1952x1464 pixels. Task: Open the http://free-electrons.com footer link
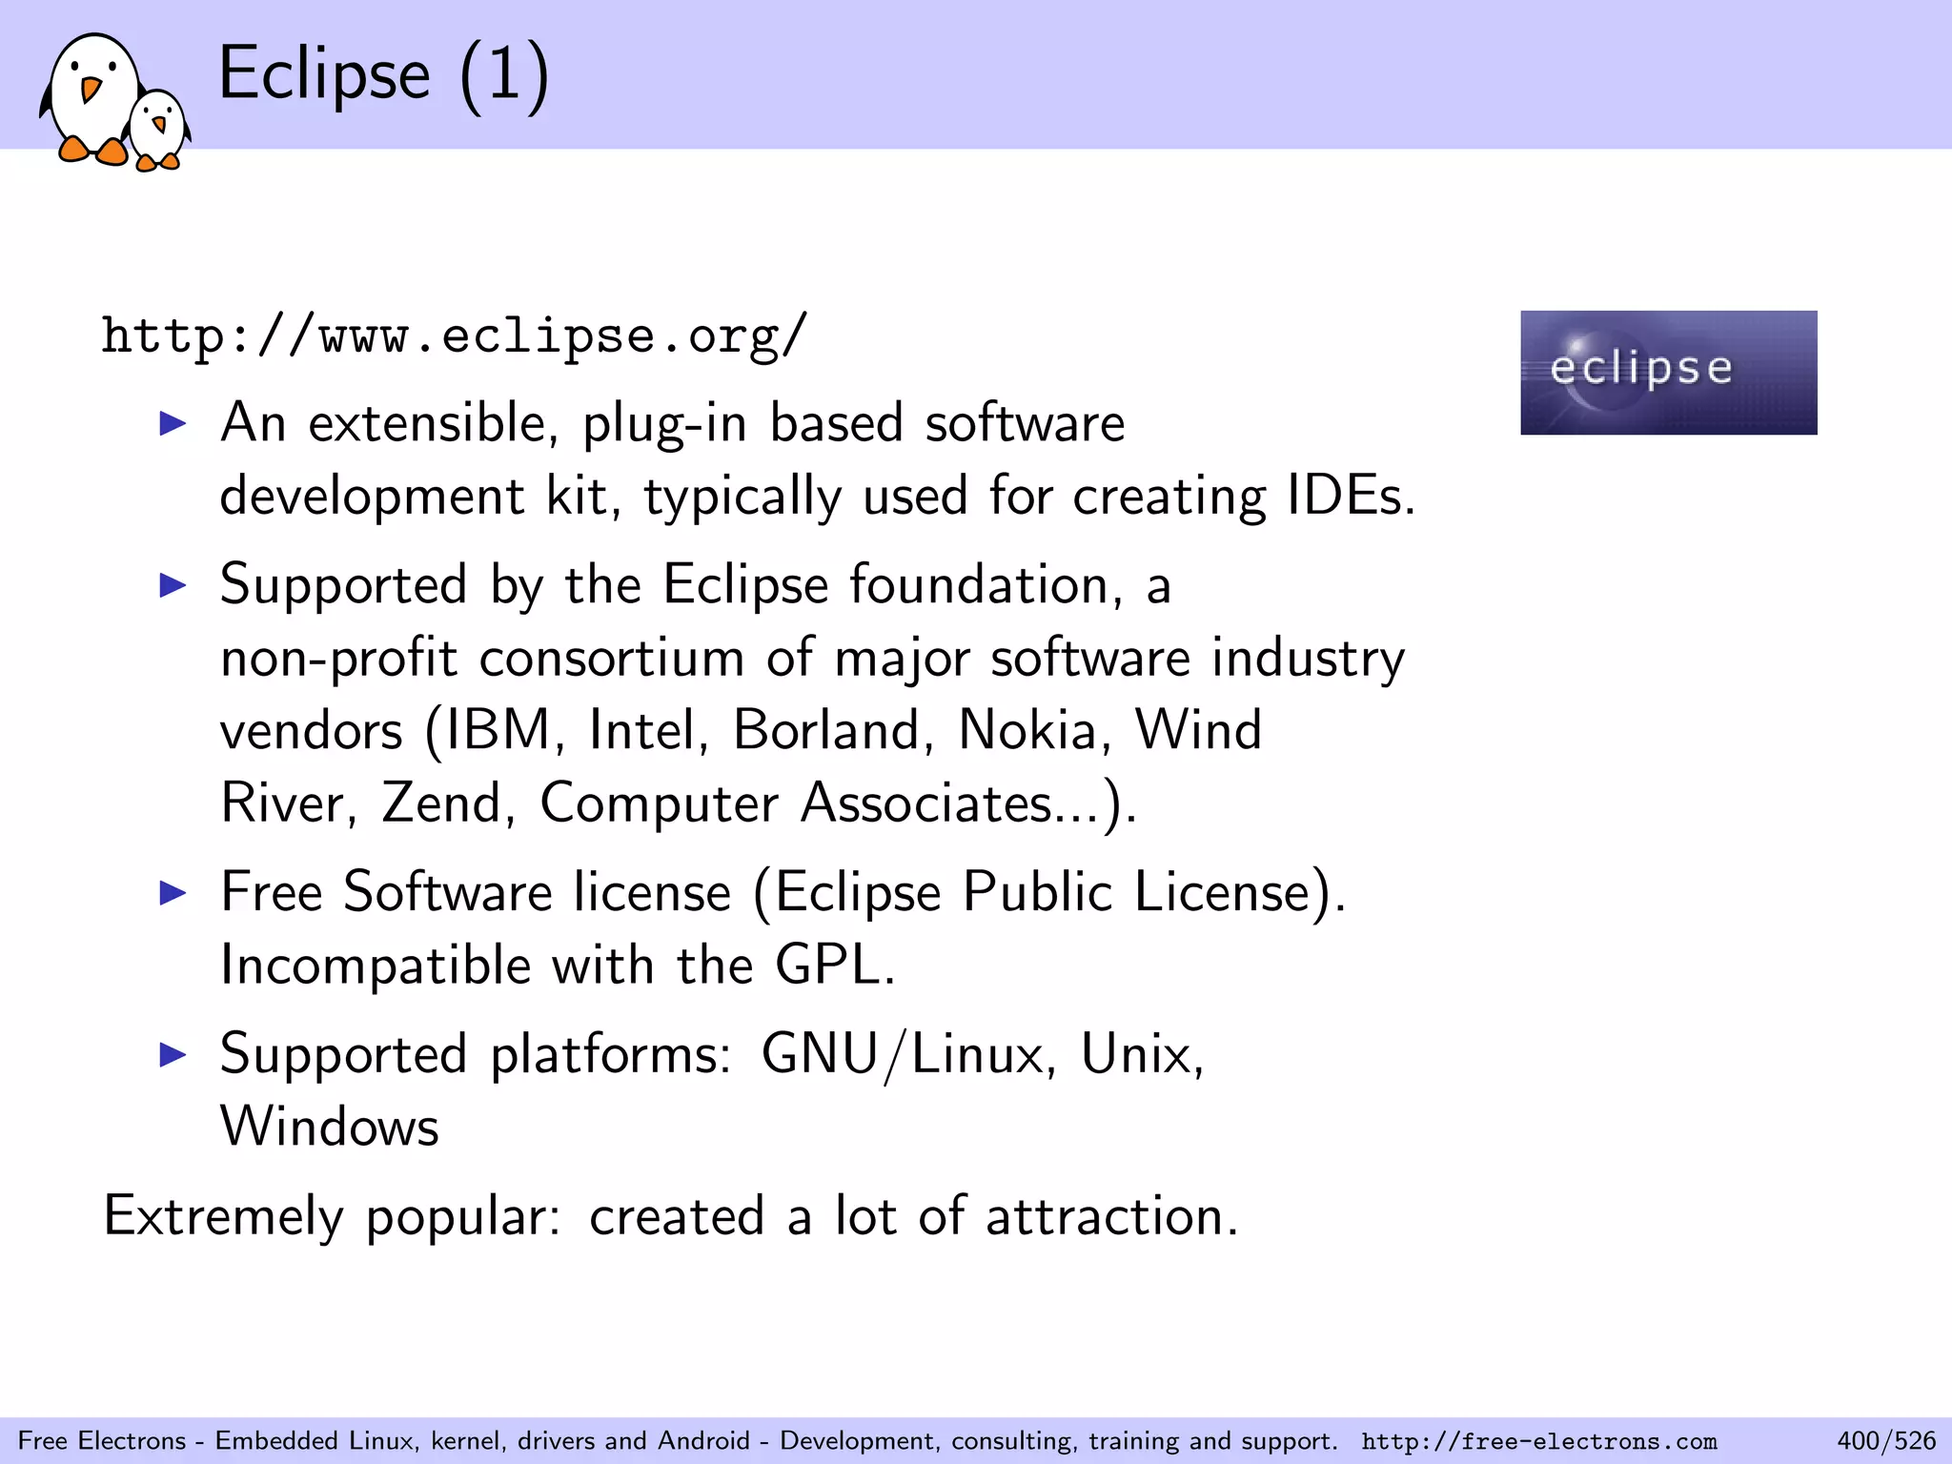point(1538,1441)
